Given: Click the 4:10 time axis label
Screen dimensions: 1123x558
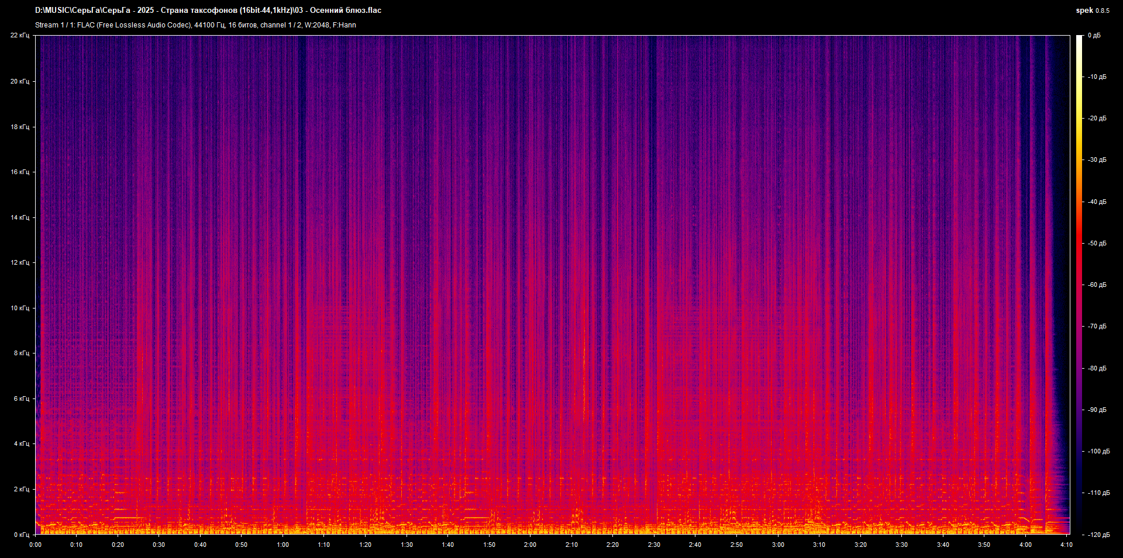Looking at the screenshot, I should (x=1066, y=545).
